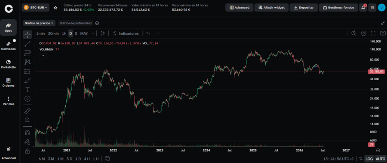This screenshot has height=163, width=387.
Task: Open the BTC-EUR pair selector
Action: pyautogui.click(x=36, y=8)
